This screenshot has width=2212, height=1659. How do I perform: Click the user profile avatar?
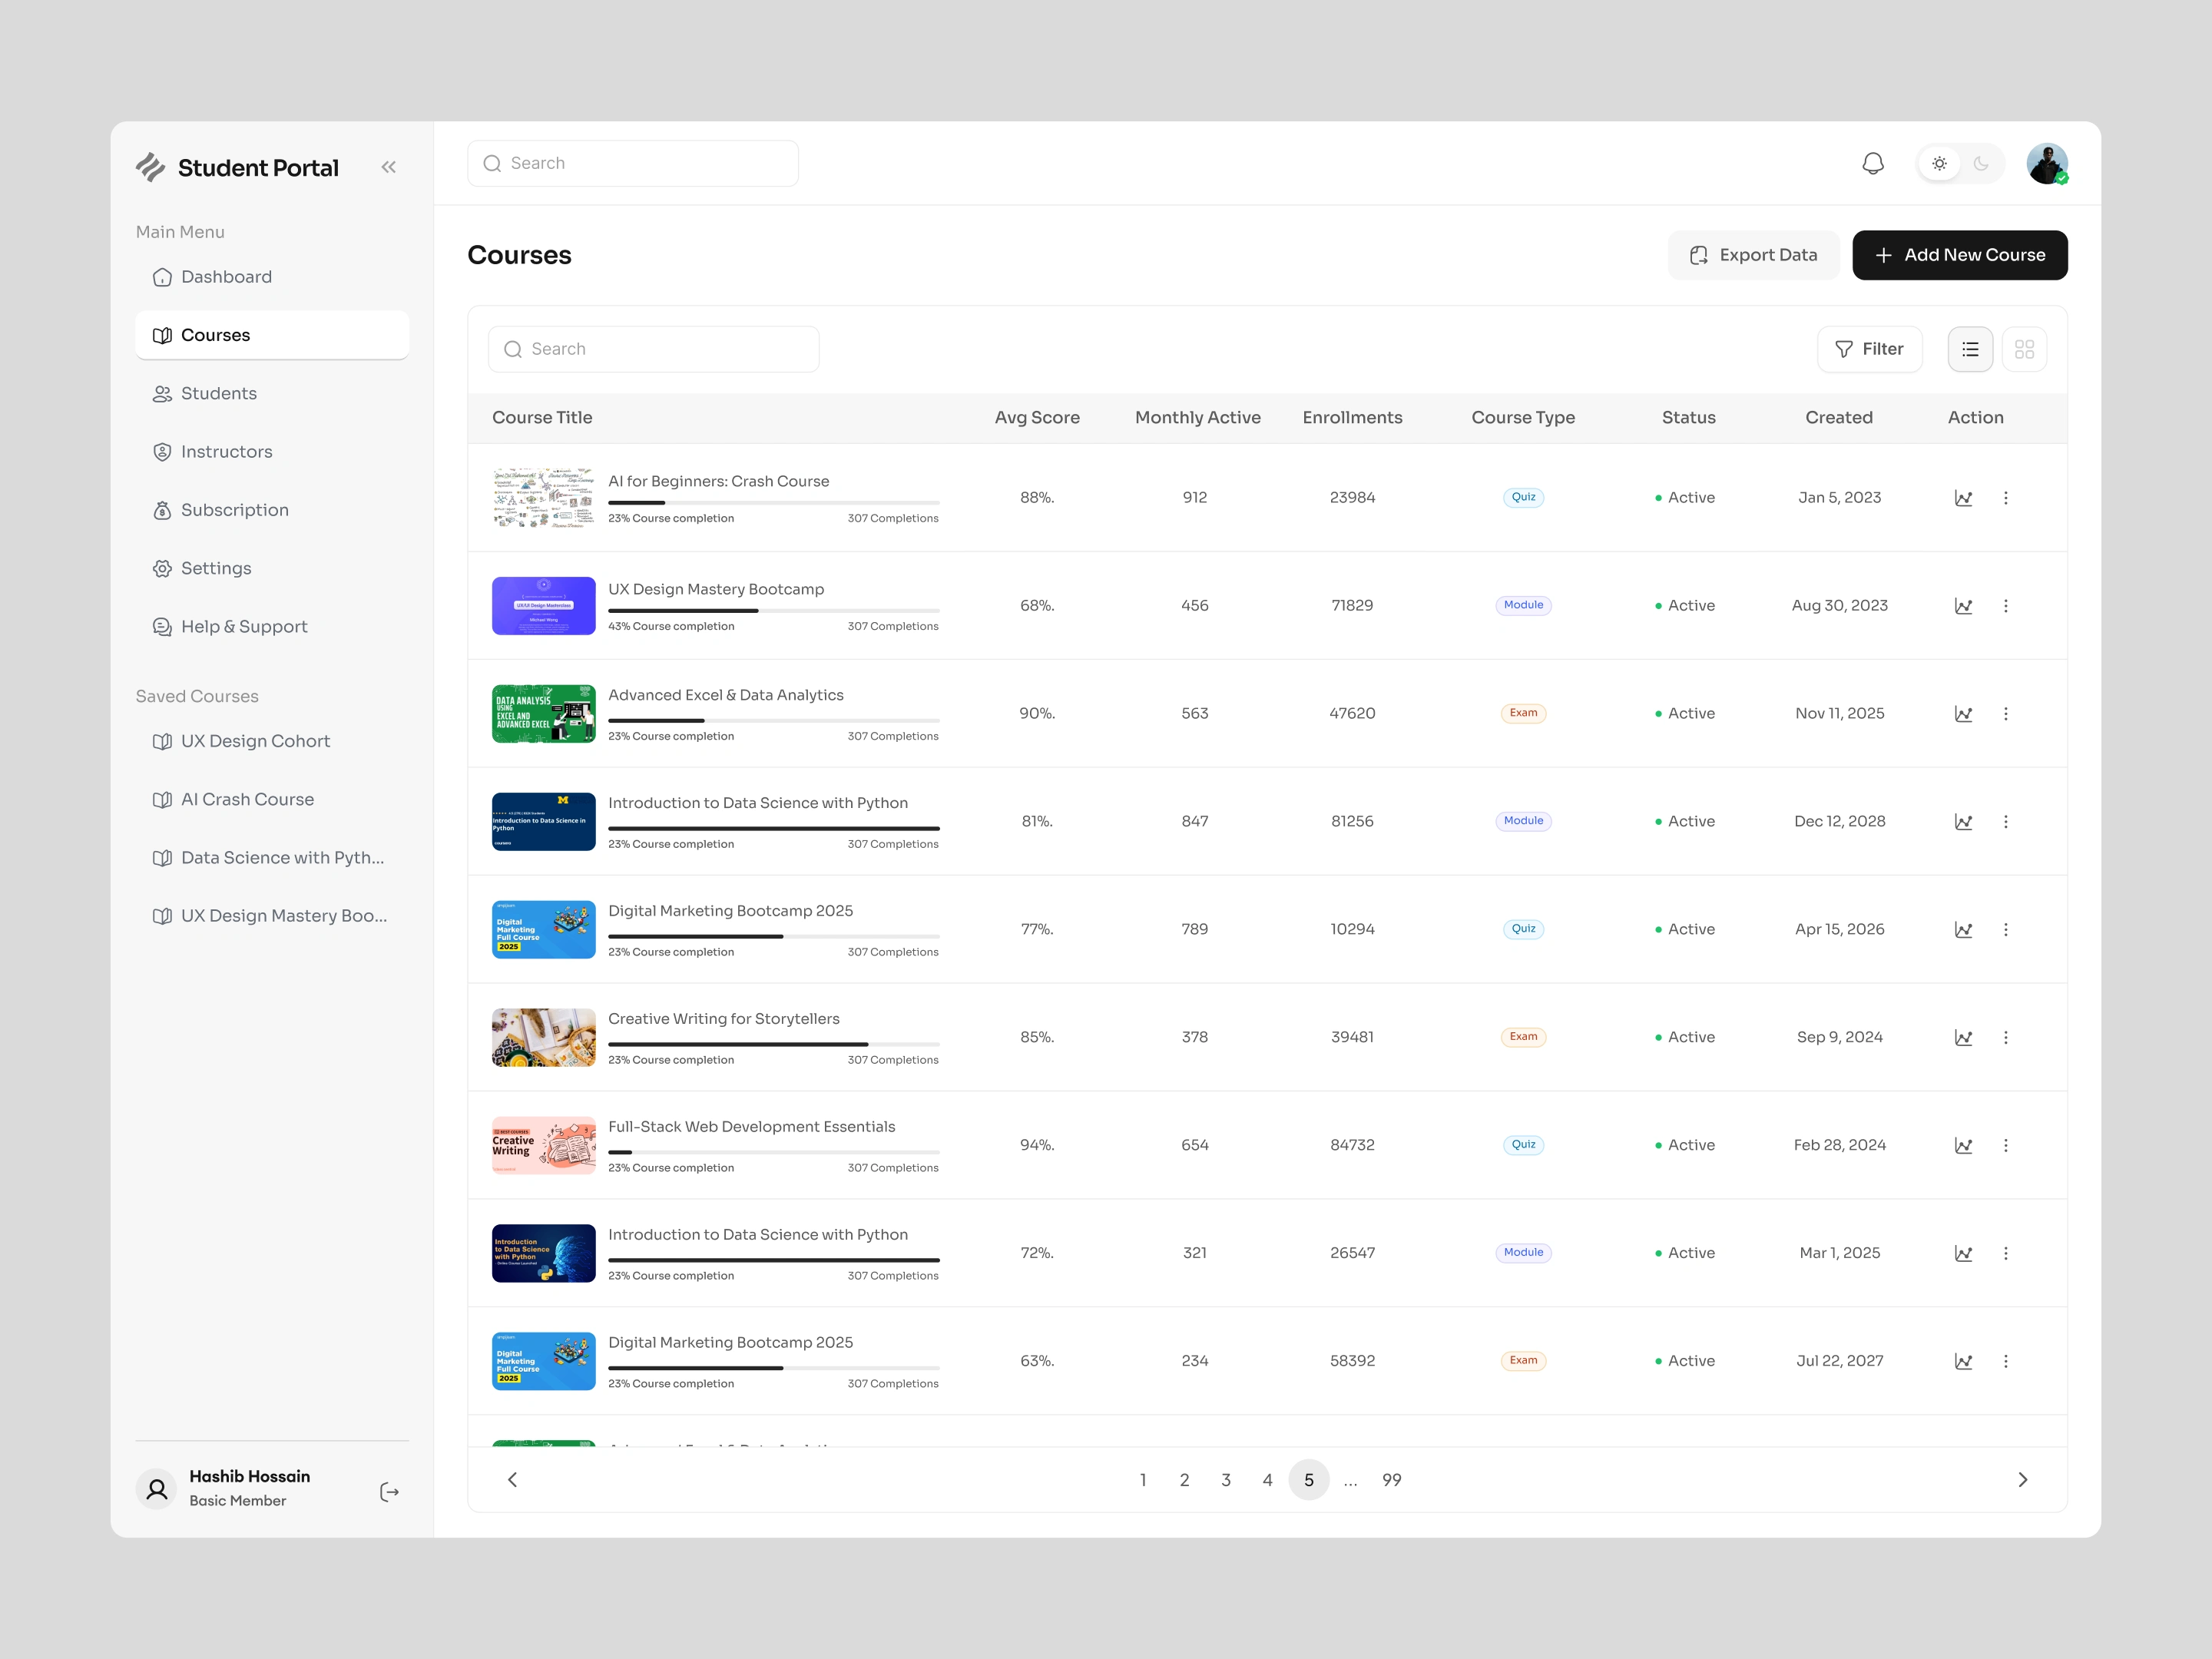(2046, 163)
